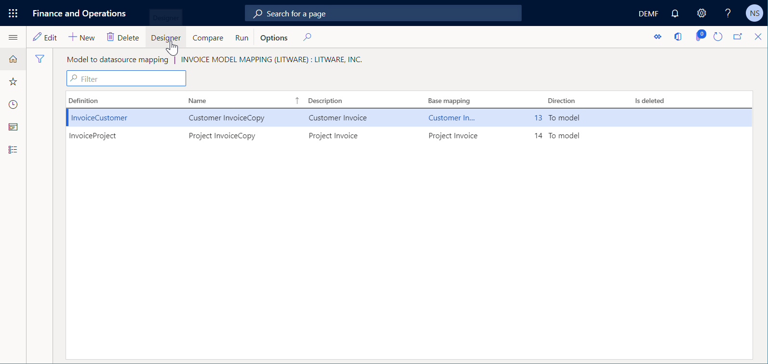Open the Designer
This screenshot has width=768, height=364.
166,38
